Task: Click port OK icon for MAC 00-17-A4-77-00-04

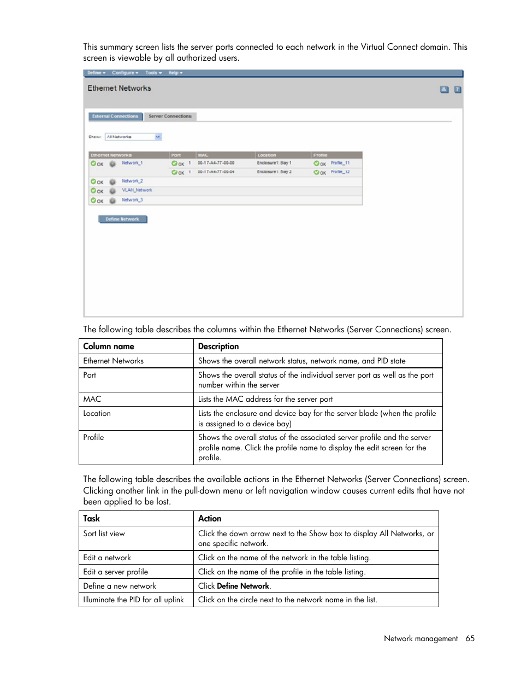Action: pos(174,172)
